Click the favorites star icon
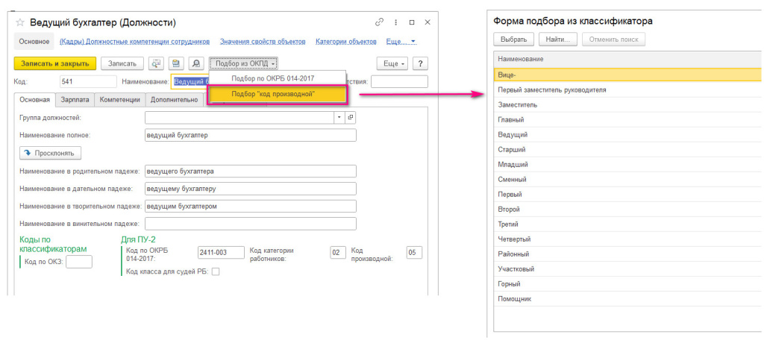This screenshot has height=349, width=764. (x=20, y=23)
